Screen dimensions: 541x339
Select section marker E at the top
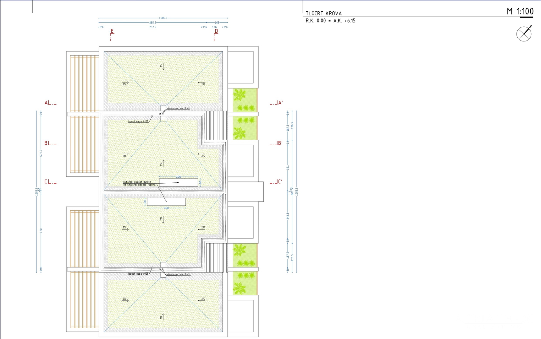coord(112,32)
